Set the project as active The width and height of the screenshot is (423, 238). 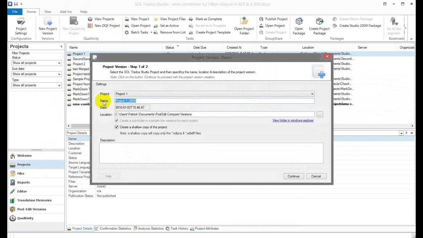click(x=166, y=25)
